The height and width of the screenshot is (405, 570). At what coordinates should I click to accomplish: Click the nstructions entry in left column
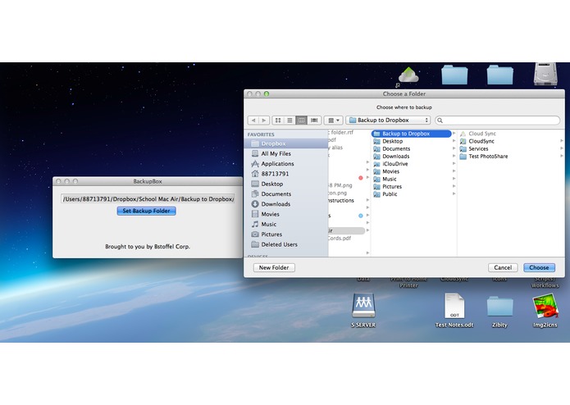[341, 201]
